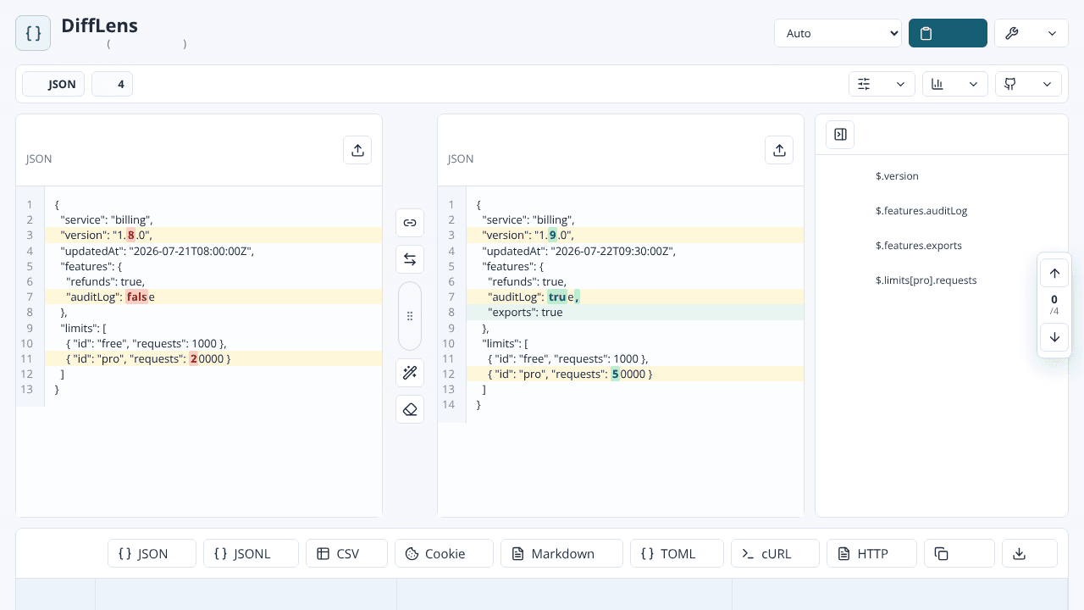Go to next difference with down arrow

1054,337
